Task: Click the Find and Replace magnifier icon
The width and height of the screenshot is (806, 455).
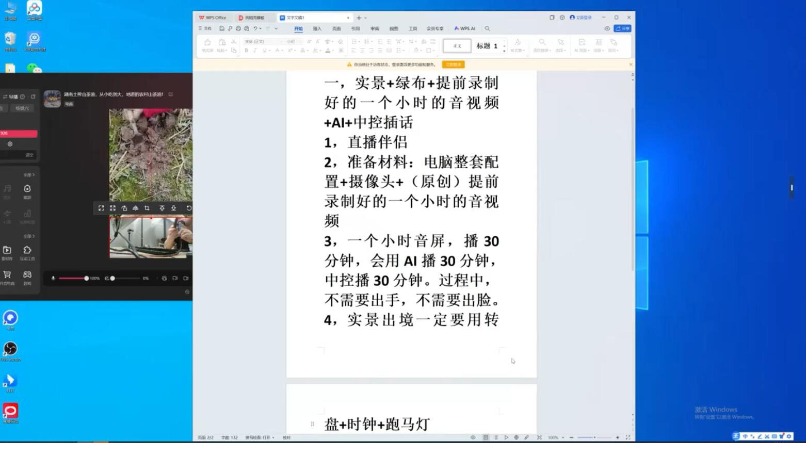Action: pos(542,42)
